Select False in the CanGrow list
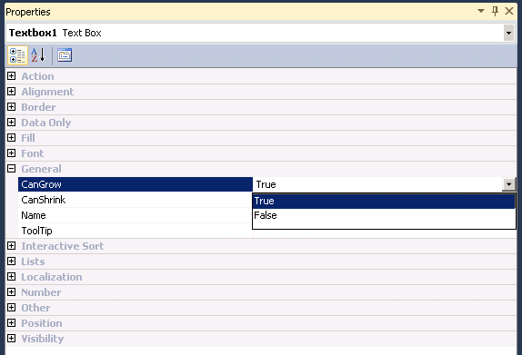Viewport: 522px width, 355px height. pos(384,215)
